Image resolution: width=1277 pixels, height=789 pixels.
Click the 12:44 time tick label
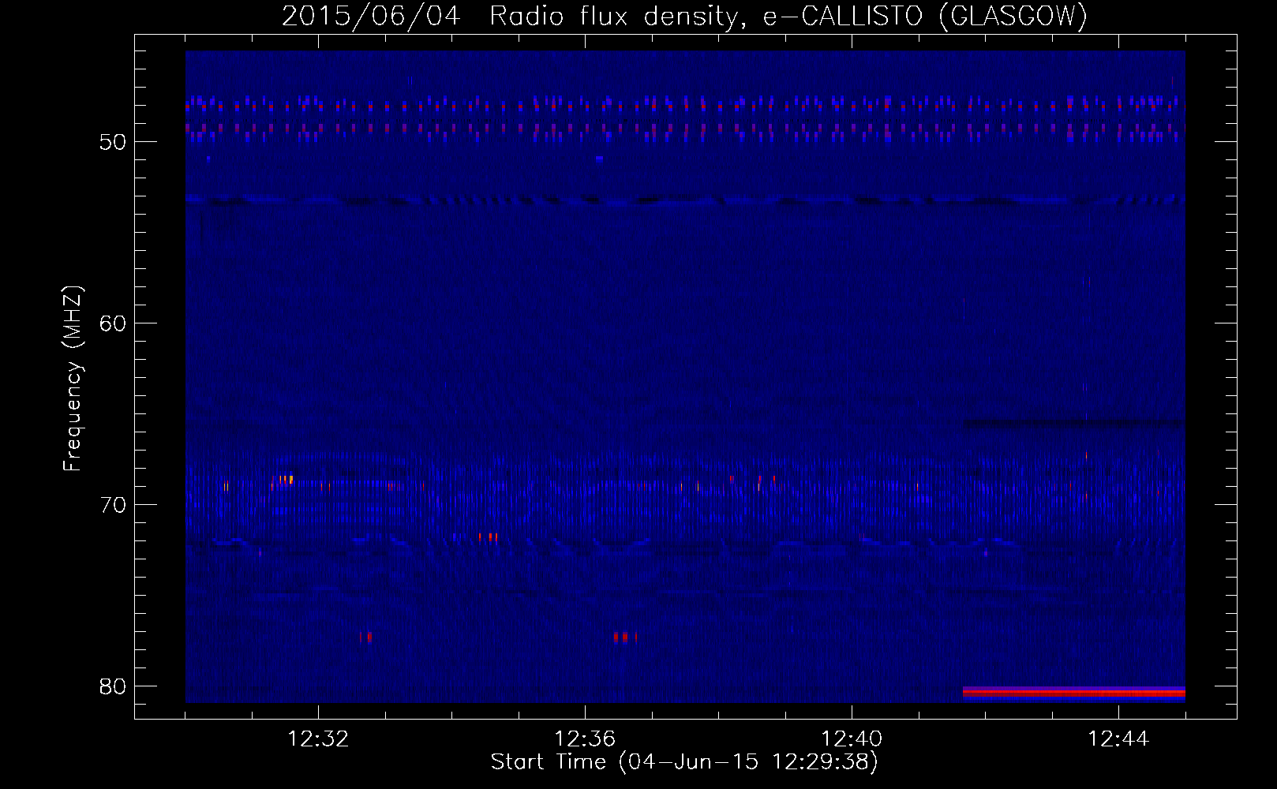tap(1118, 739)
